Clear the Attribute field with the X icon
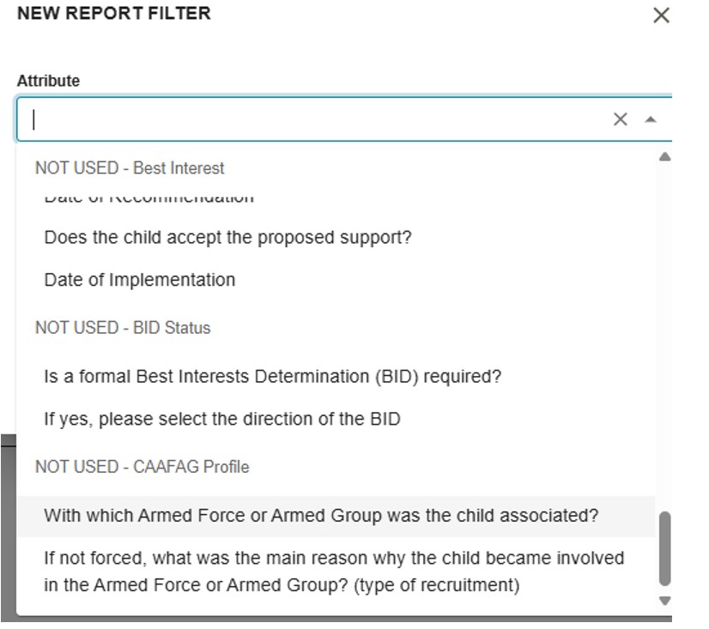This screenshot has height=629, width=709. 620,119
